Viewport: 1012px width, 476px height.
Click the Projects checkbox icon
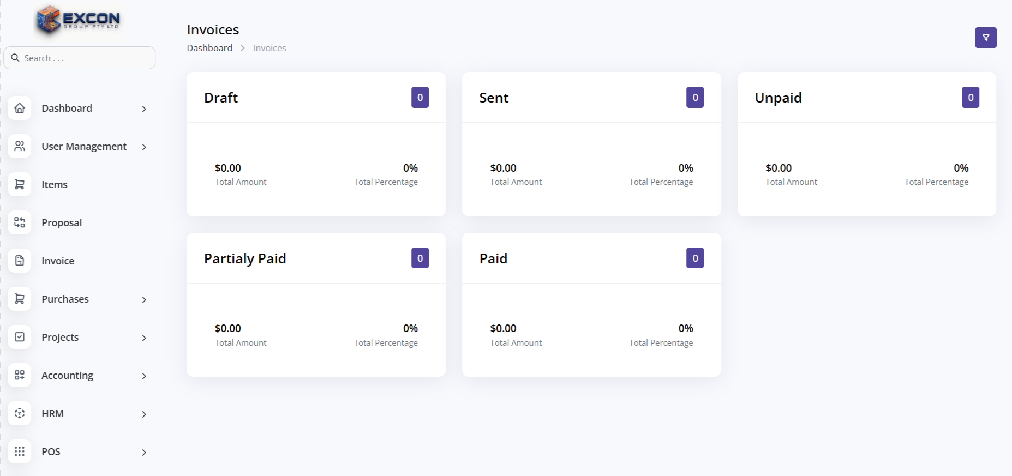(20, 337)
